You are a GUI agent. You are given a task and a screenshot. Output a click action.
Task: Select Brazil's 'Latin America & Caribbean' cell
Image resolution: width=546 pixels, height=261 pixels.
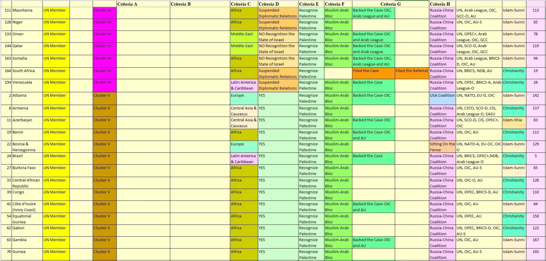244,159
